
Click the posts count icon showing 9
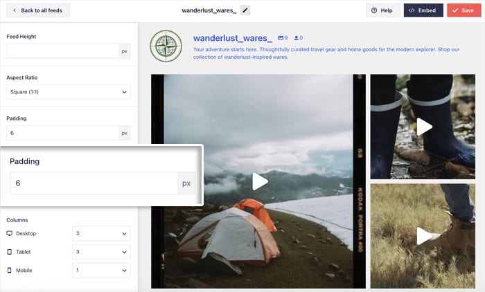[x=281, y=37]
